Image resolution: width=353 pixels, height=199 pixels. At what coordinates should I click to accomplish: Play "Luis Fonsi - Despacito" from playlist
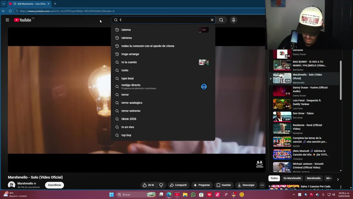(x=304, y=104)
